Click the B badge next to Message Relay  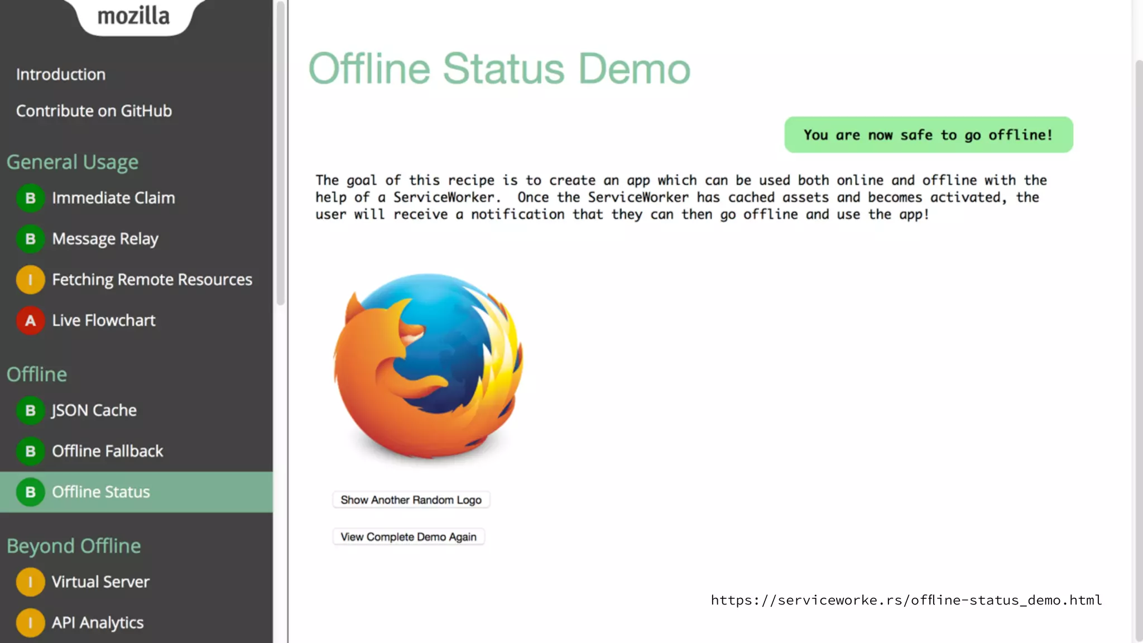(30, 239)
